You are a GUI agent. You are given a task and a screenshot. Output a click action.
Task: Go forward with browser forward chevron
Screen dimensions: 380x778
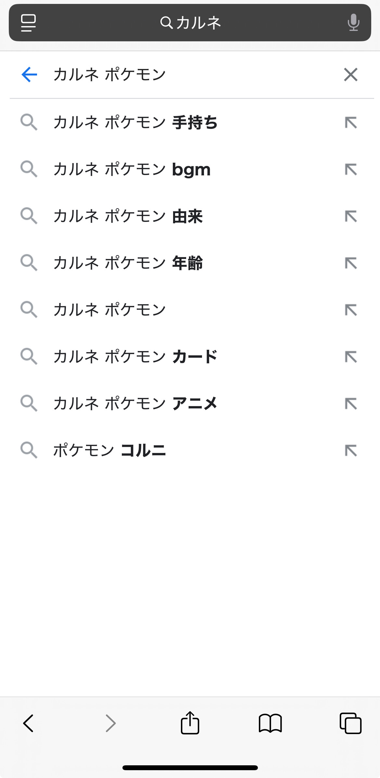pyautogui.click(x=110, y=723)
